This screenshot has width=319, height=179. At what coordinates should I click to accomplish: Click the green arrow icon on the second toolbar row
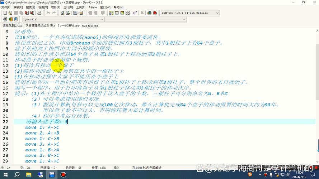[x=10, y=19]
